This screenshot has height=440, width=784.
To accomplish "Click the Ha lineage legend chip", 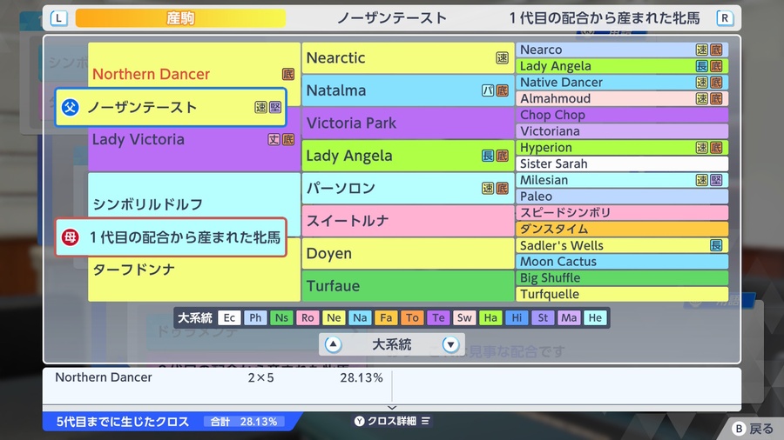I will pos(490,317).
